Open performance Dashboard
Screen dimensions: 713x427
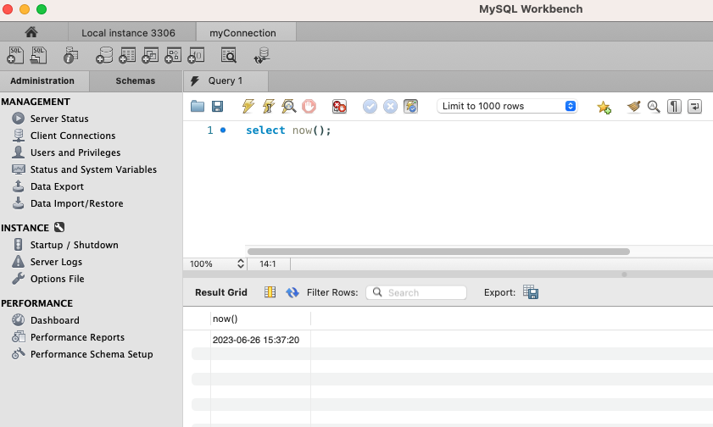point(54,320)
